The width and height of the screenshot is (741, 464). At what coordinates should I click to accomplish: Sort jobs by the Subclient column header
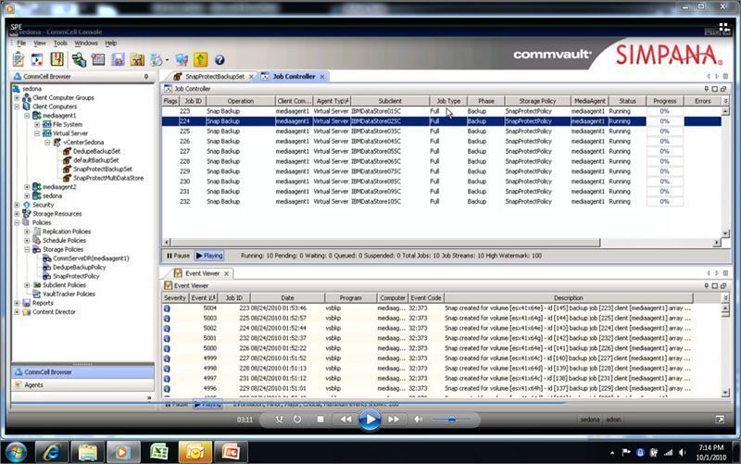tap(390, 101)
